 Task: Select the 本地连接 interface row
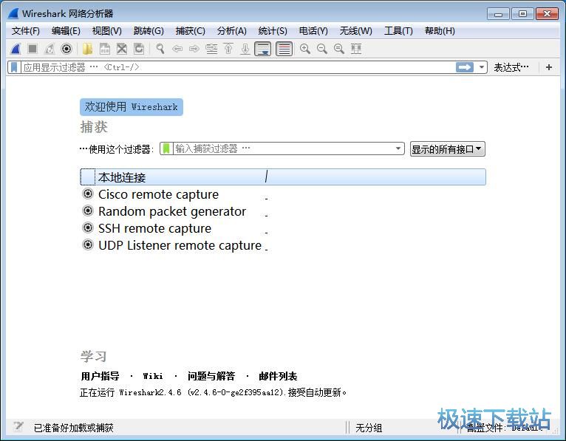pos(283,177)
